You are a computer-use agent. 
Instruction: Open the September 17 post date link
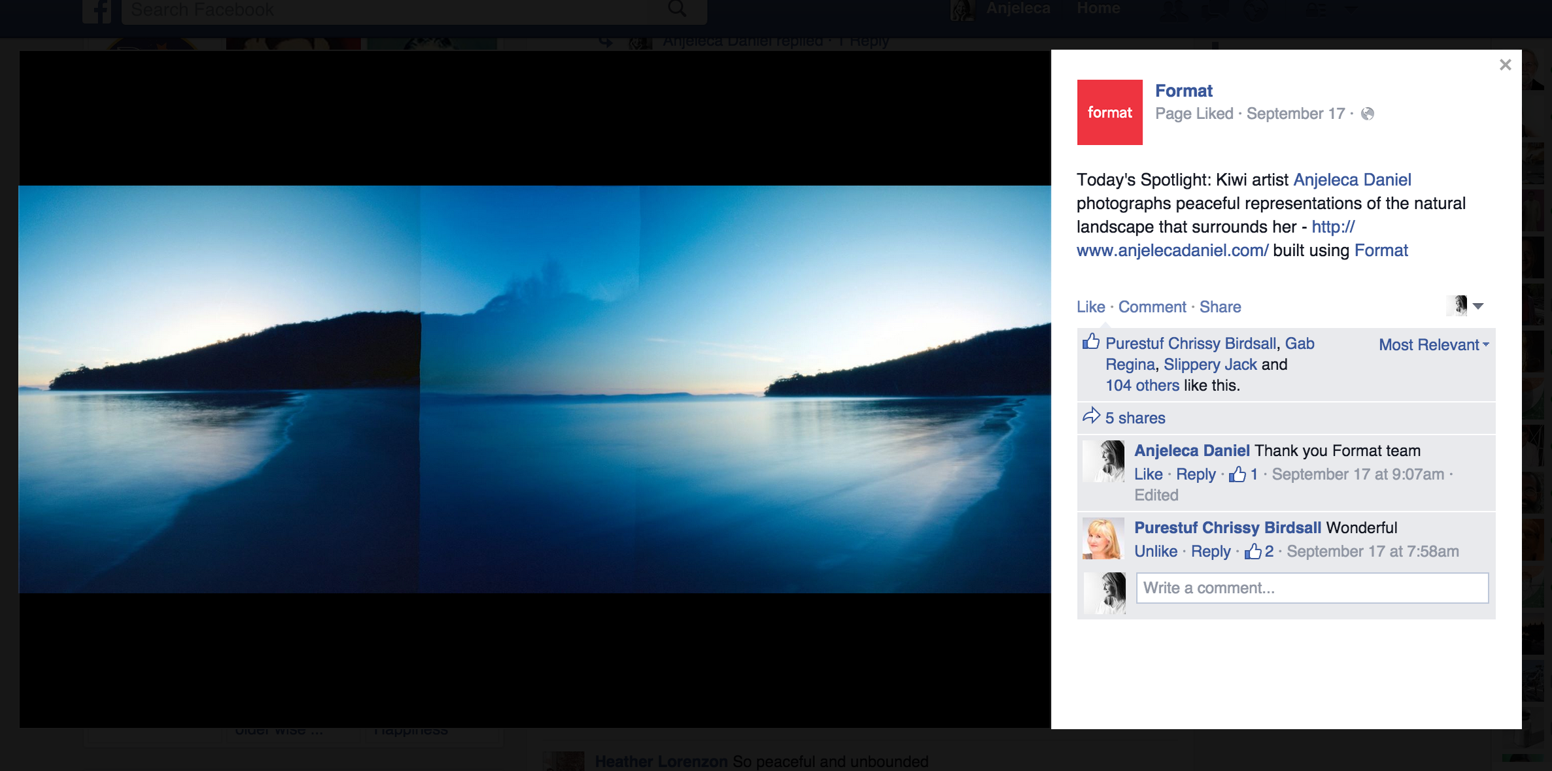point(1295,114)
